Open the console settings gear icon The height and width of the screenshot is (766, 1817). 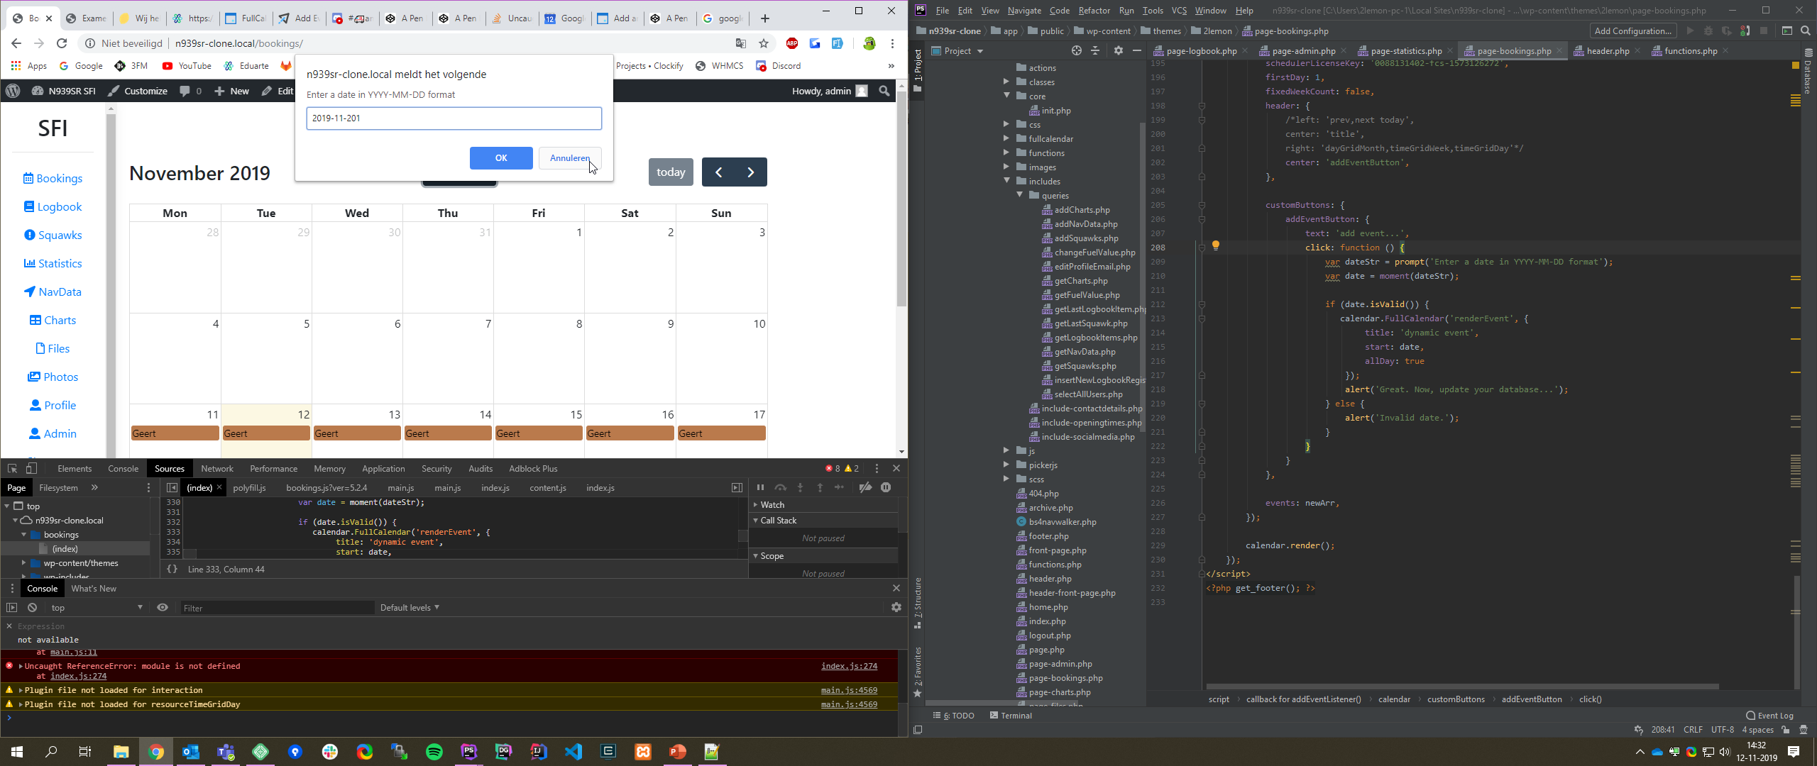pyautogui.click(x=896, y=608)
